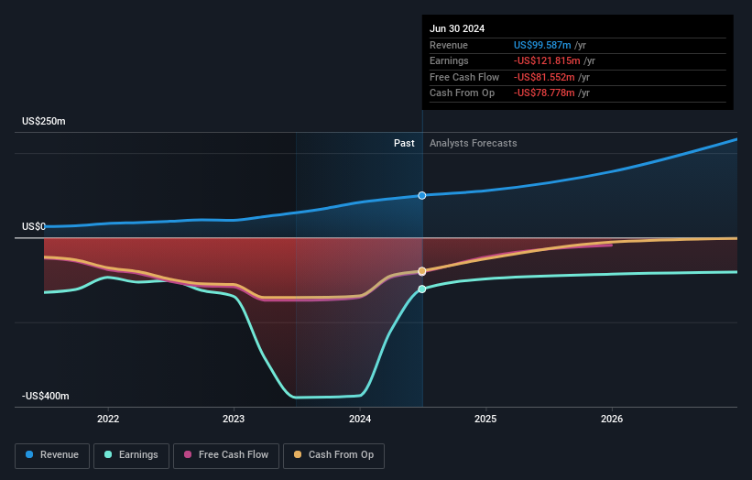Click the 2023 x-axis label
This screenshot has width=752, height=480.
(234, 419)
